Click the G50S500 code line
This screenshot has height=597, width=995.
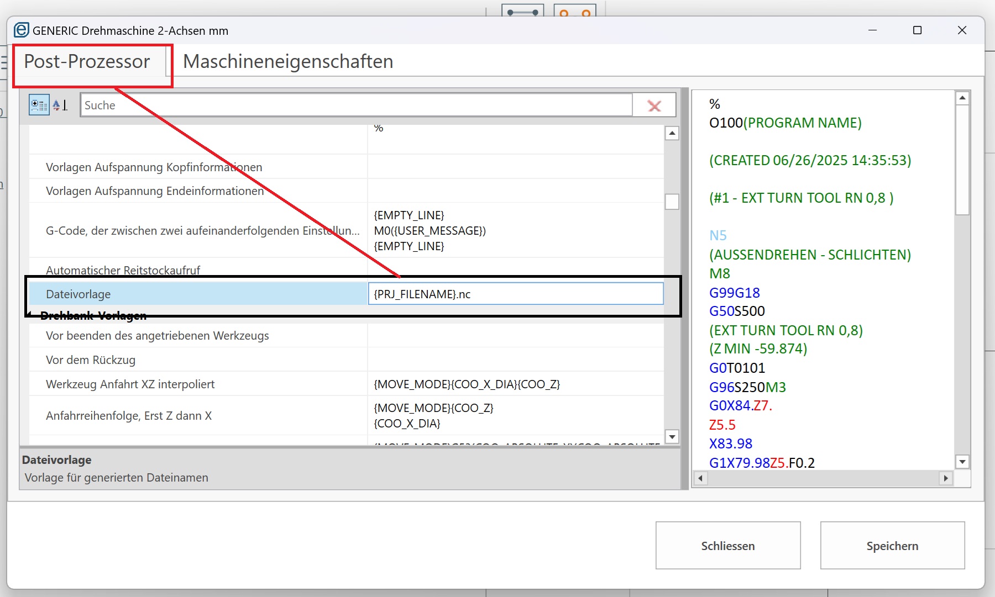pos(737,311)
